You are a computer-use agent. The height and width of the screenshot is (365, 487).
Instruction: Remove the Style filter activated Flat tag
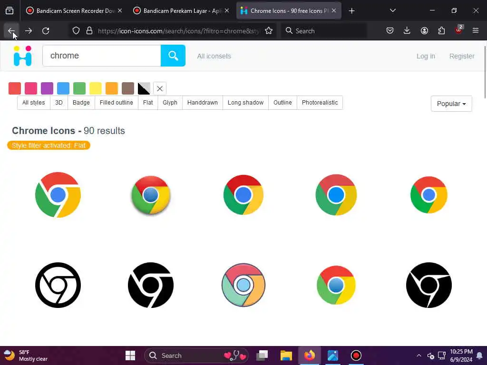pyautogui.click(x=49, y=145)
